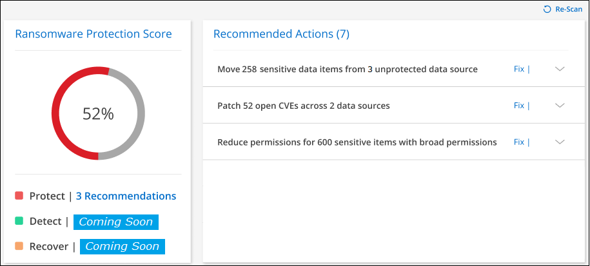Click the 52% score in donut chart
The height and width of the screenshot is (266, 590).
(98, 114)
